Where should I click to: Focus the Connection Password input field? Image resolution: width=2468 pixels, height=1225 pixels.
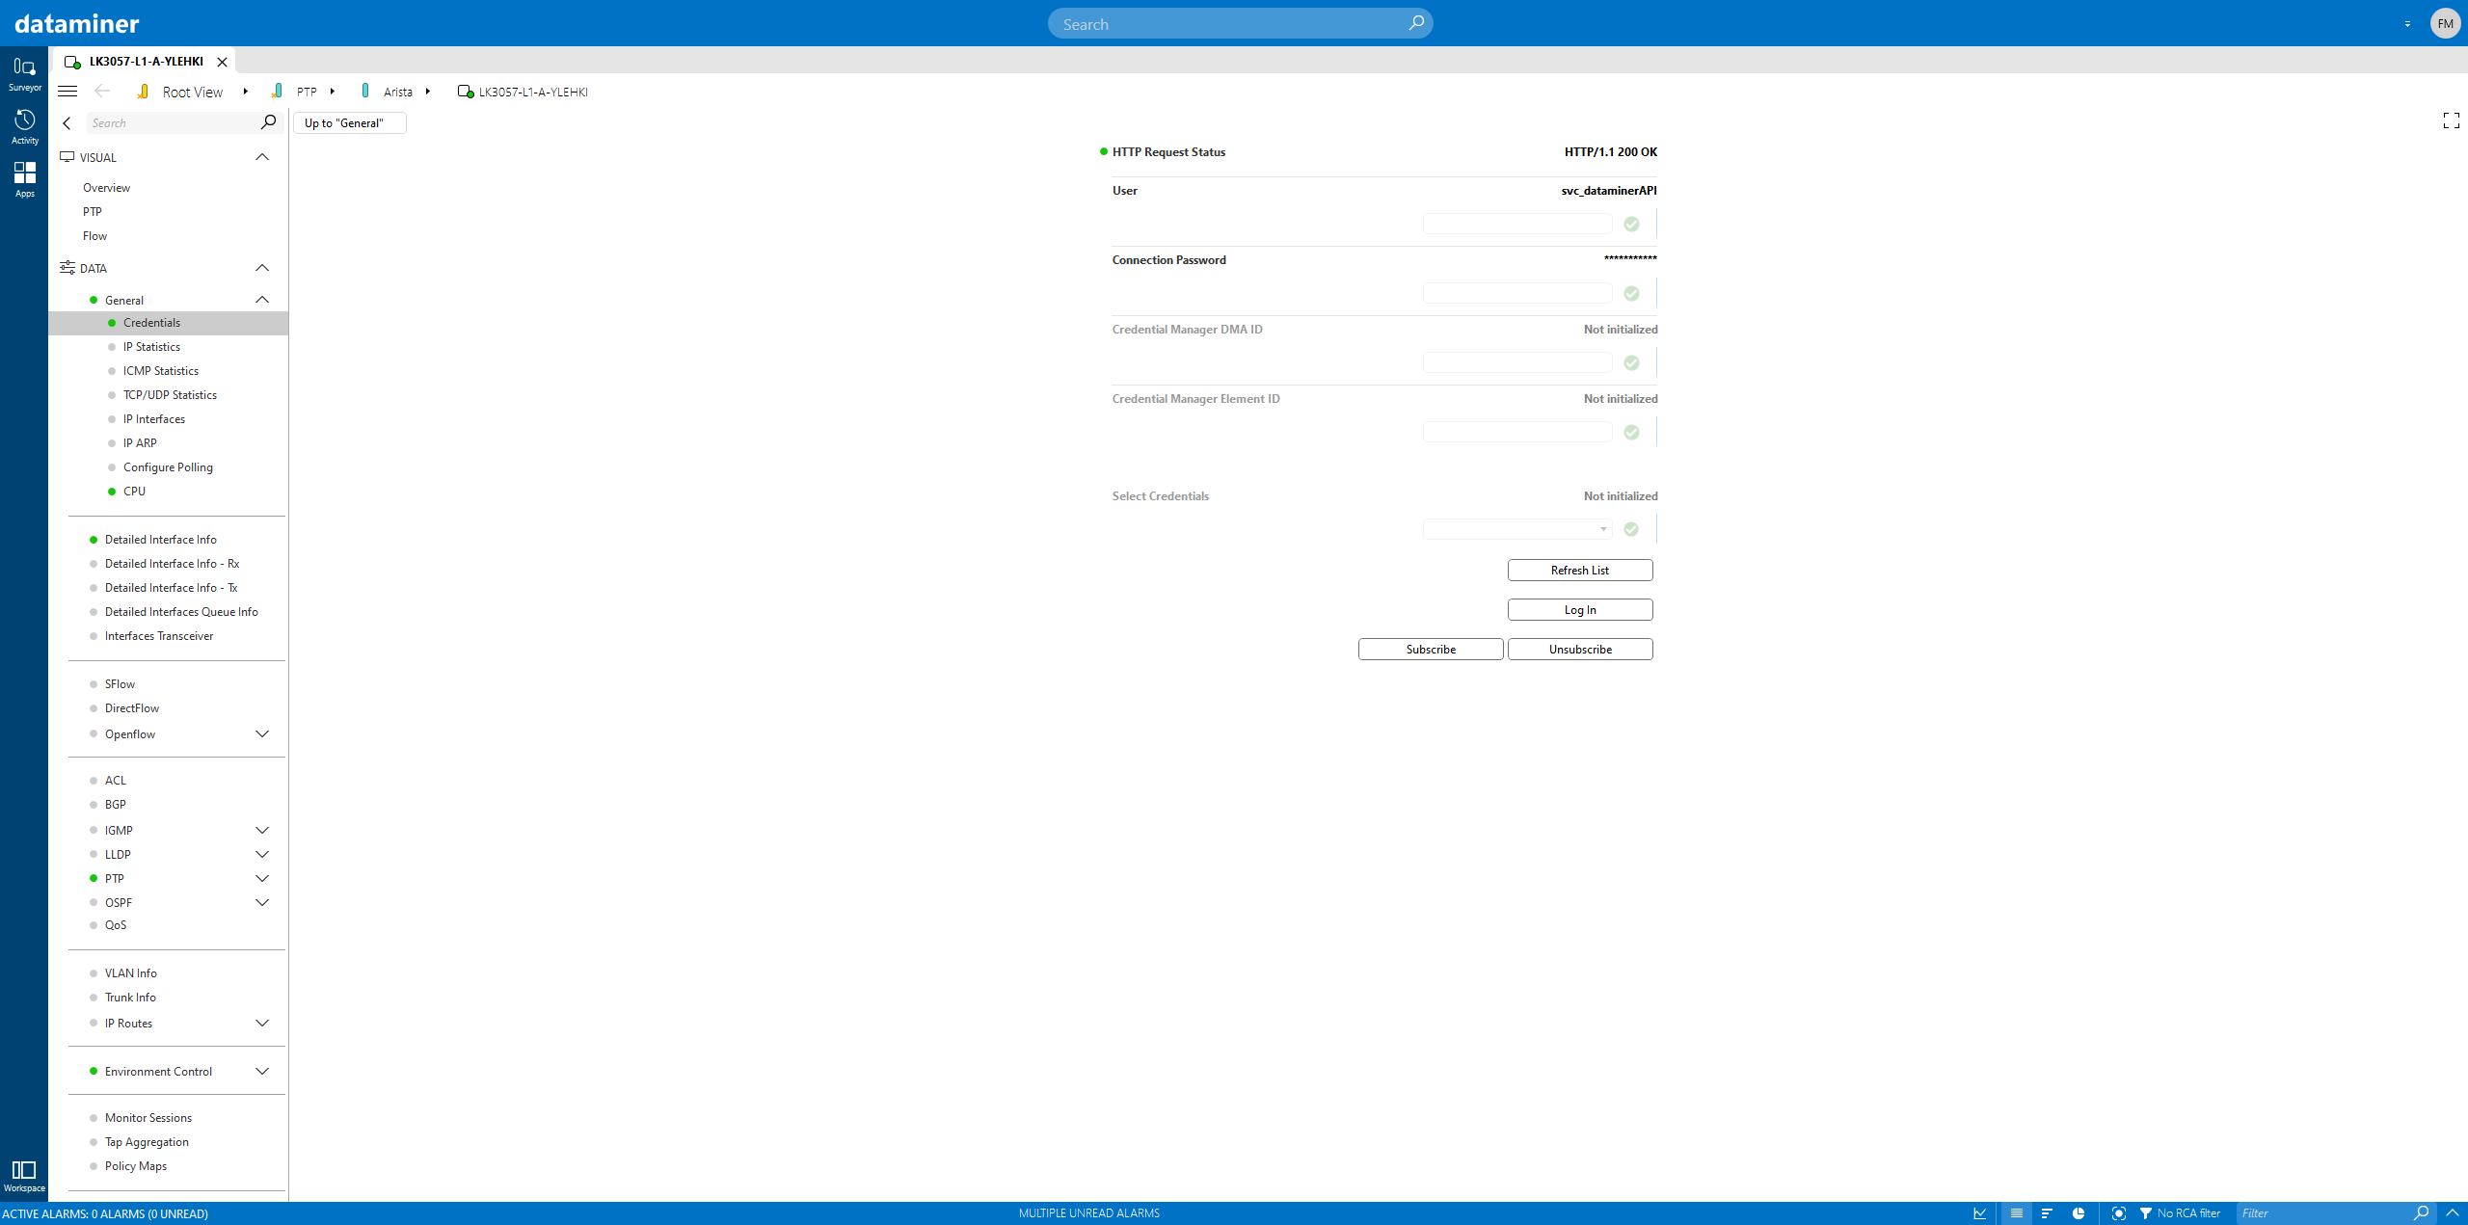1517,293
